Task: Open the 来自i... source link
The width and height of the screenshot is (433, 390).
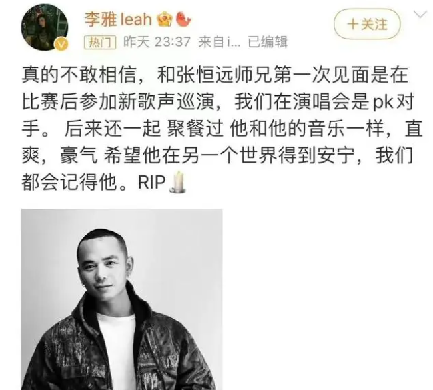Action: click(220, 42)
